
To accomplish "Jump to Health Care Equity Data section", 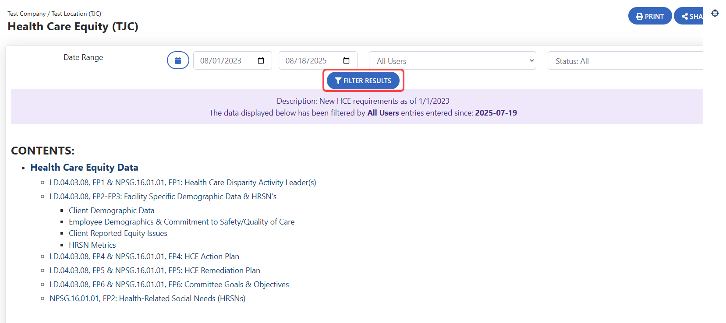I will 84,167.
